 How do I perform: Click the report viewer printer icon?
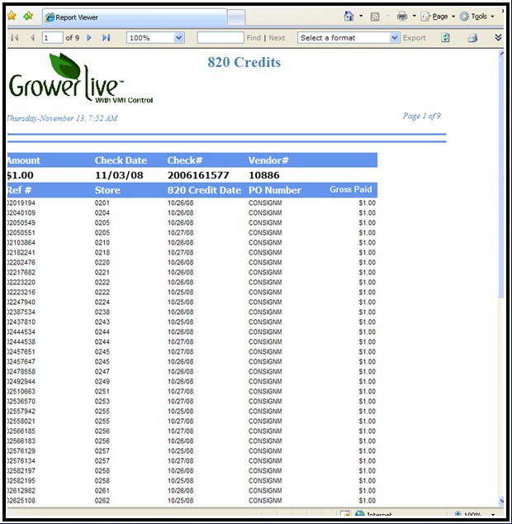[x=472, y=38]
